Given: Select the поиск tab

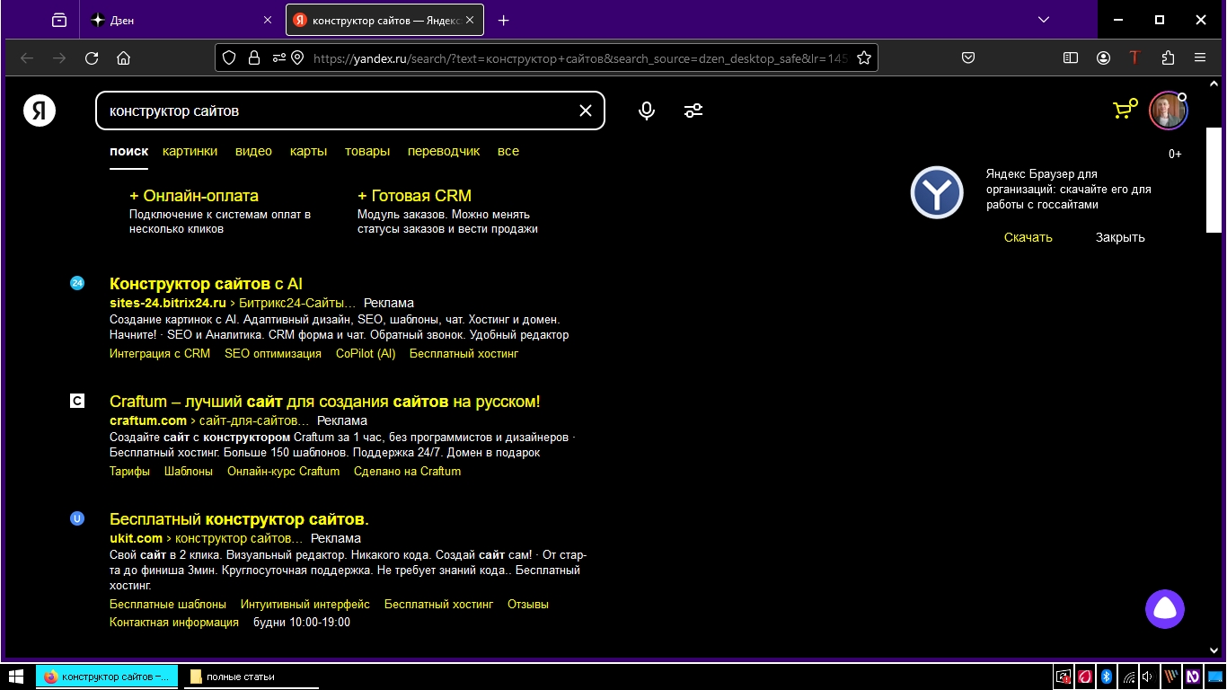Looking at the screenshot, I should point(129,151).
